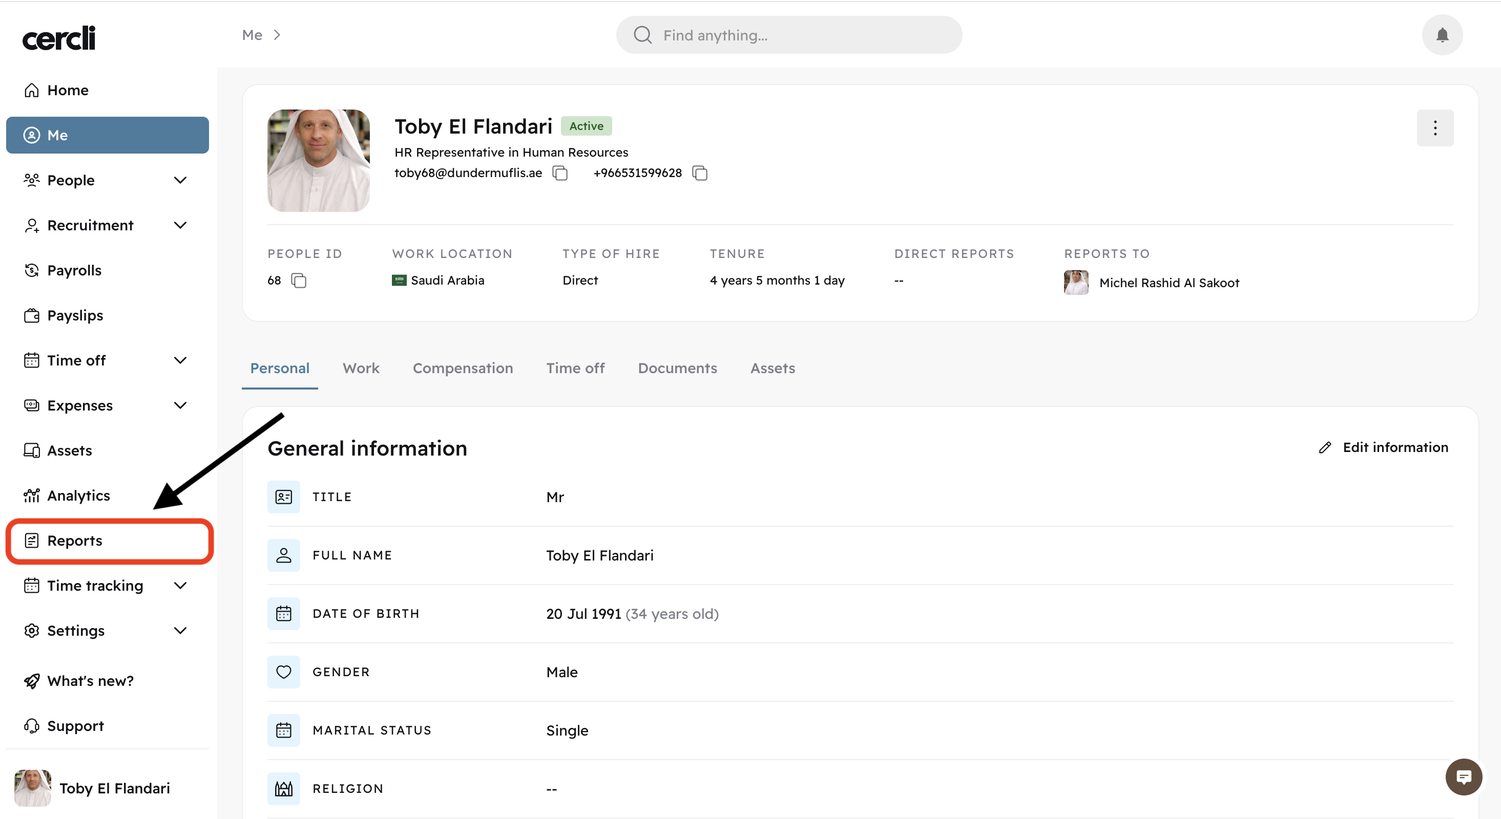1501x819 pixels.
Task: Copy the phone number with copy icon
Action: point(699,173)
